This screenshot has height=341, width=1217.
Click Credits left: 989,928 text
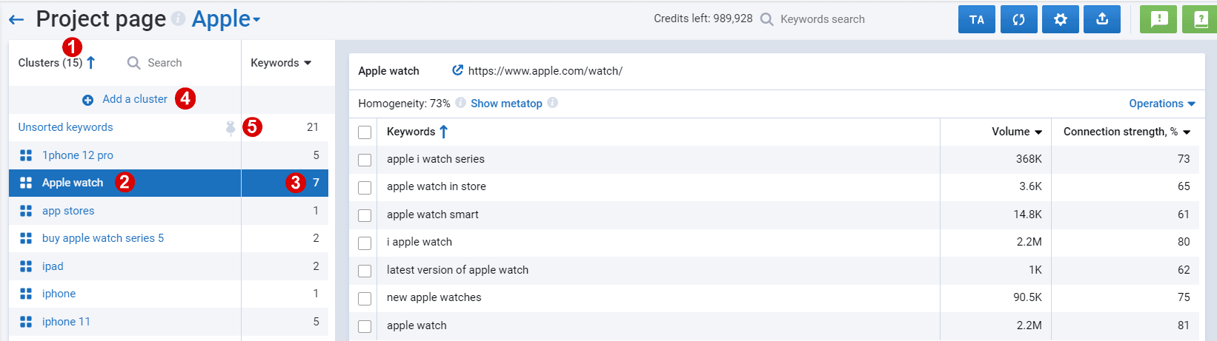pos(703,18)
